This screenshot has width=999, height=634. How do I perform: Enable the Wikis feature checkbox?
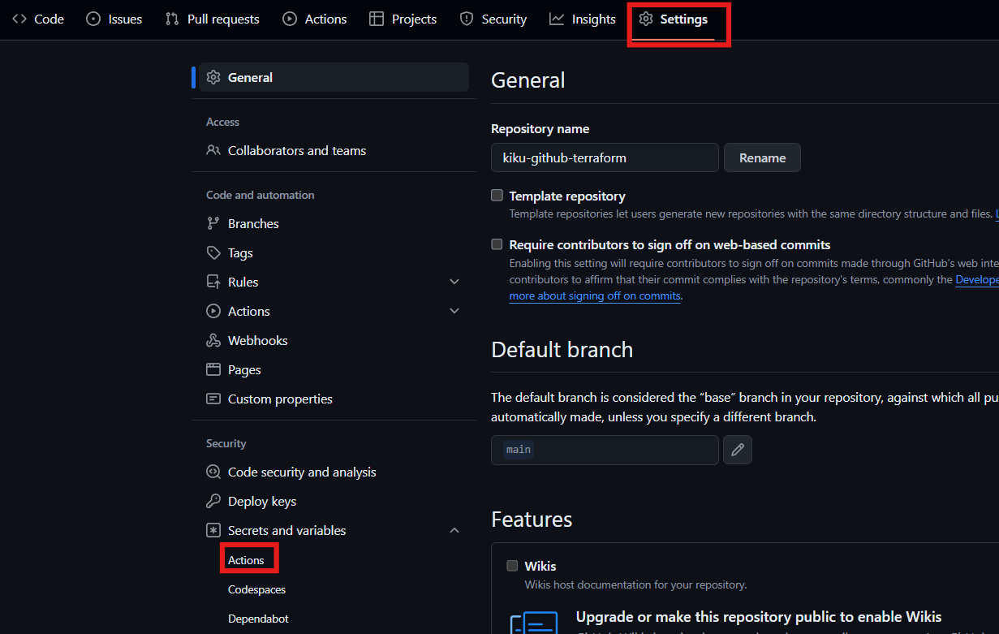(x=512, y=566)
